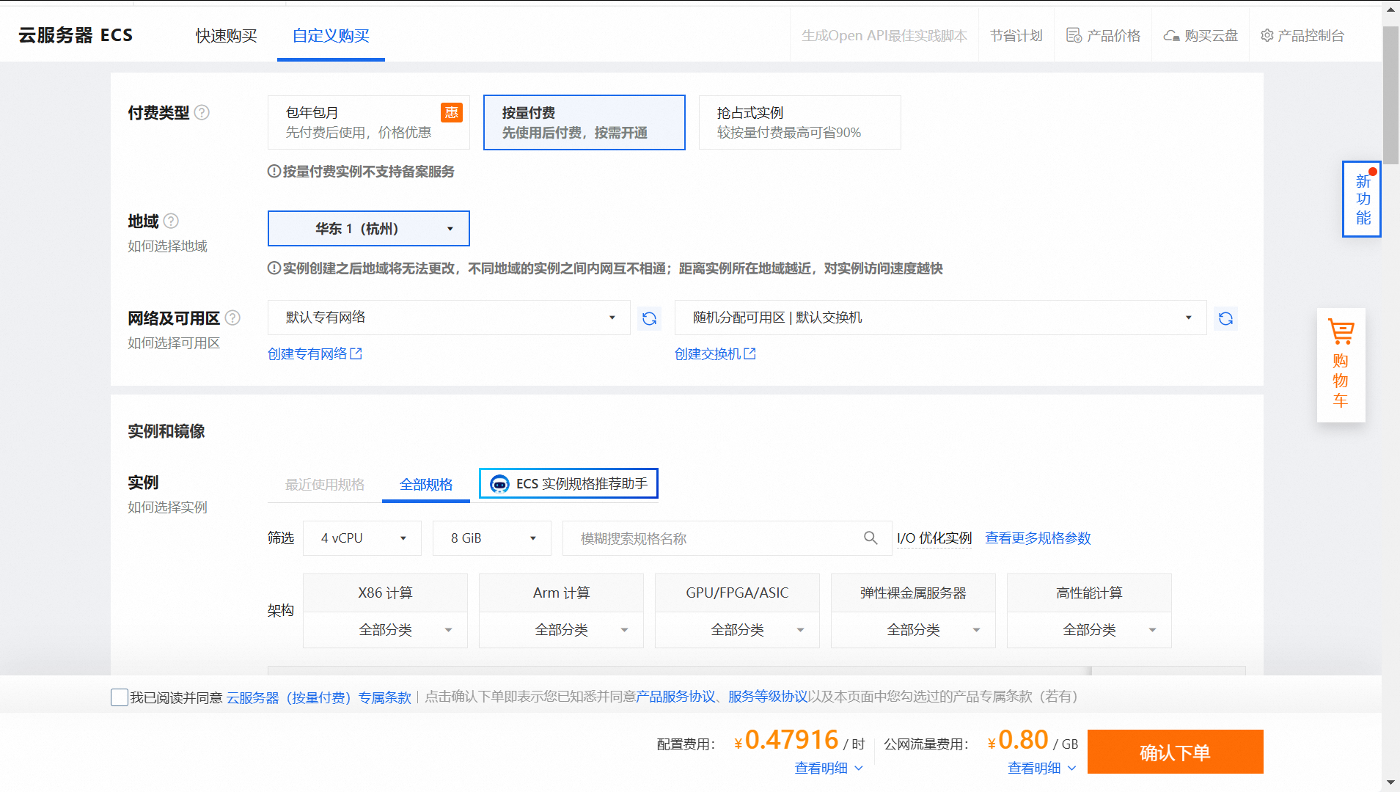The width and height of the screenshot is (1400, 792).
Task: Switch to the 最近使用规格 tab
Action: pos(325,485)
